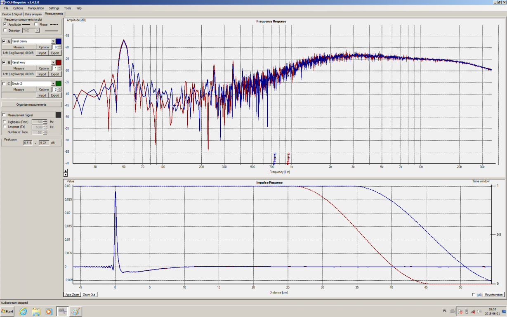Enable the Phase checkbox

(36, 24)
